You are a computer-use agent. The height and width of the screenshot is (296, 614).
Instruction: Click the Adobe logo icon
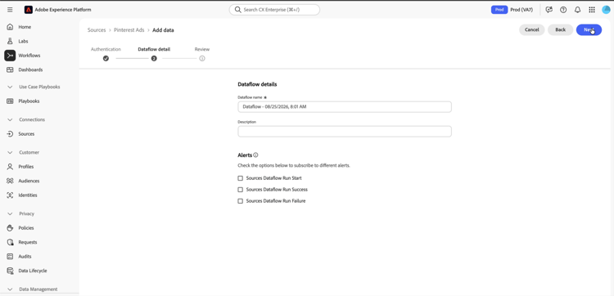coord(28,10)
